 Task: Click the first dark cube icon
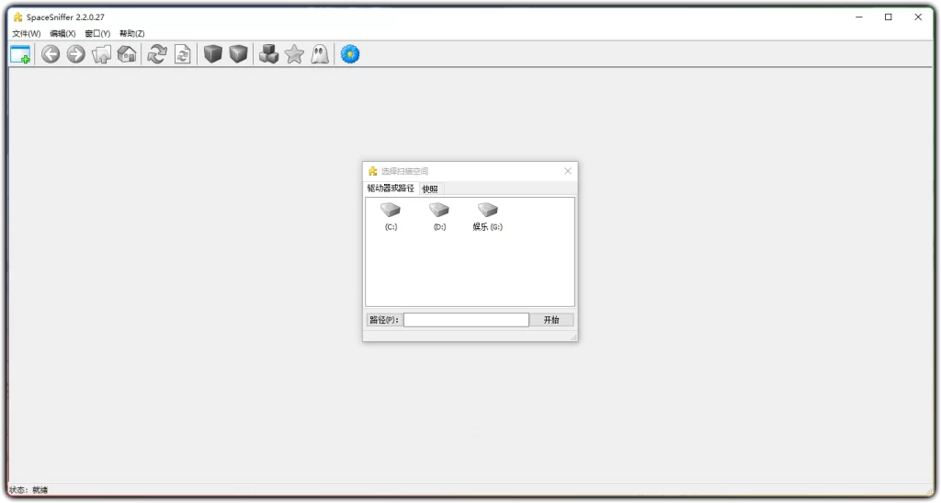tap(213, 54)
